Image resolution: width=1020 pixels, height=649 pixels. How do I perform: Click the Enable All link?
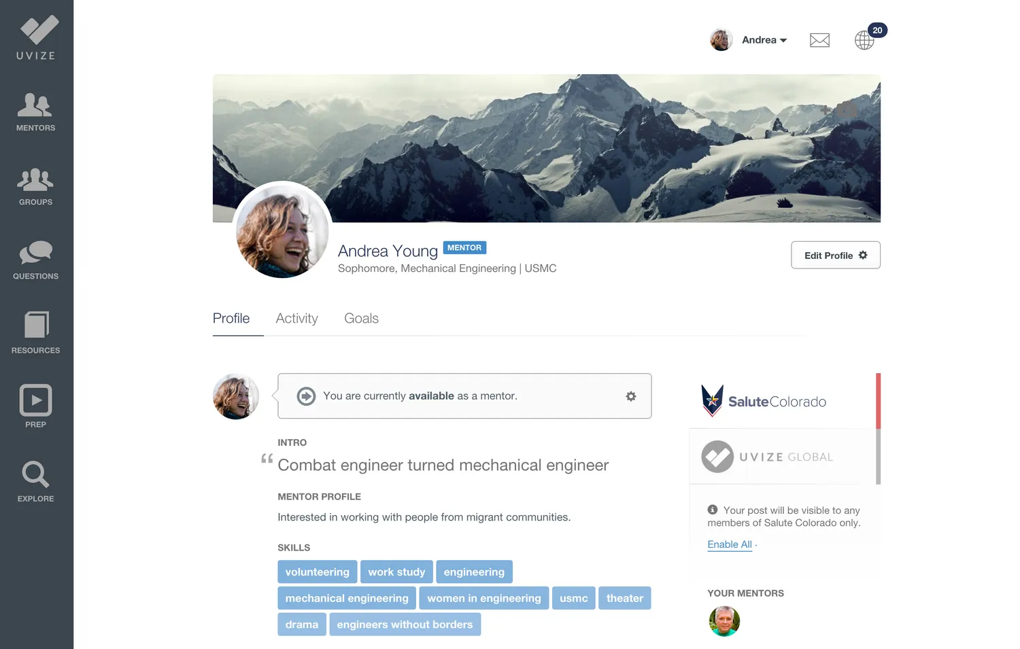coord(730,544)
